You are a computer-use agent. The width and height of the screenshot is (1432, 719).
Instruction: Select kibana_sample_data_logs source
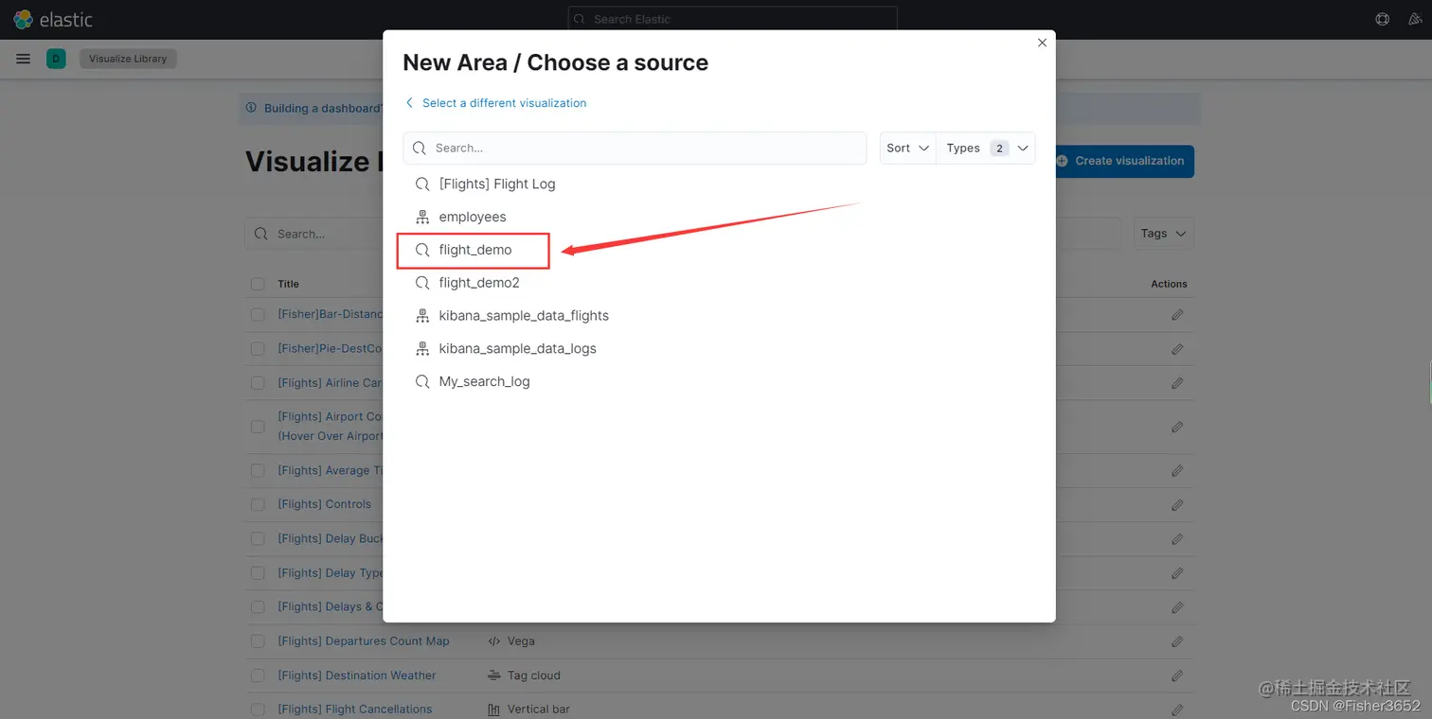(x=518, y=349)
